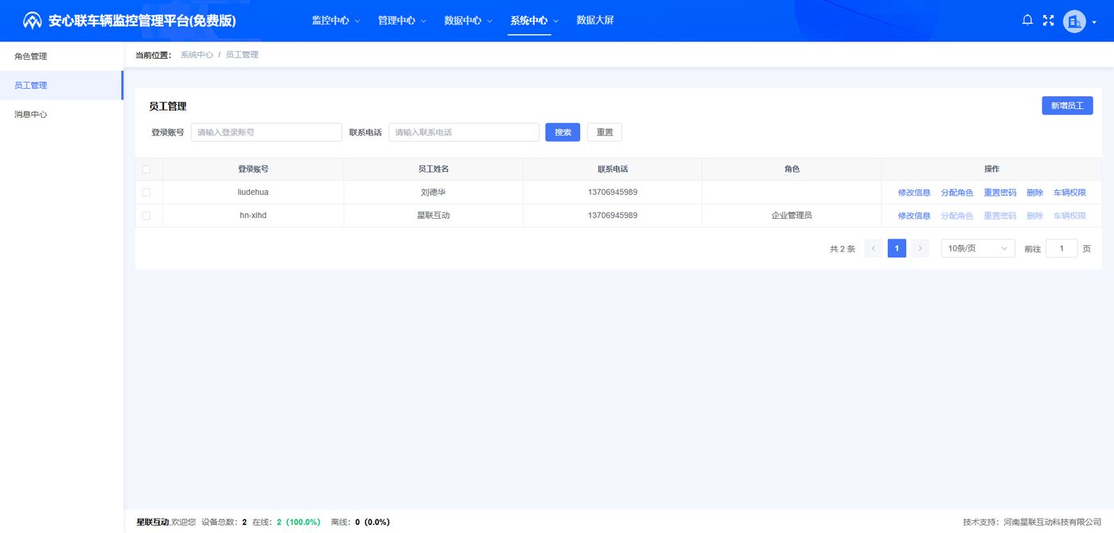Check the hn-xlhd row checkbox
Image resolution: width=1114 pixels, height=533 pixels.
[x=146, y=216]
